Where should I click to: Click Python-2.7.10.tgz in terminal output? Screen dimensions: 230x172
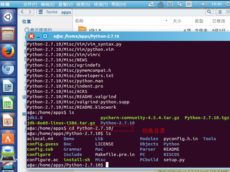point(207,118)
